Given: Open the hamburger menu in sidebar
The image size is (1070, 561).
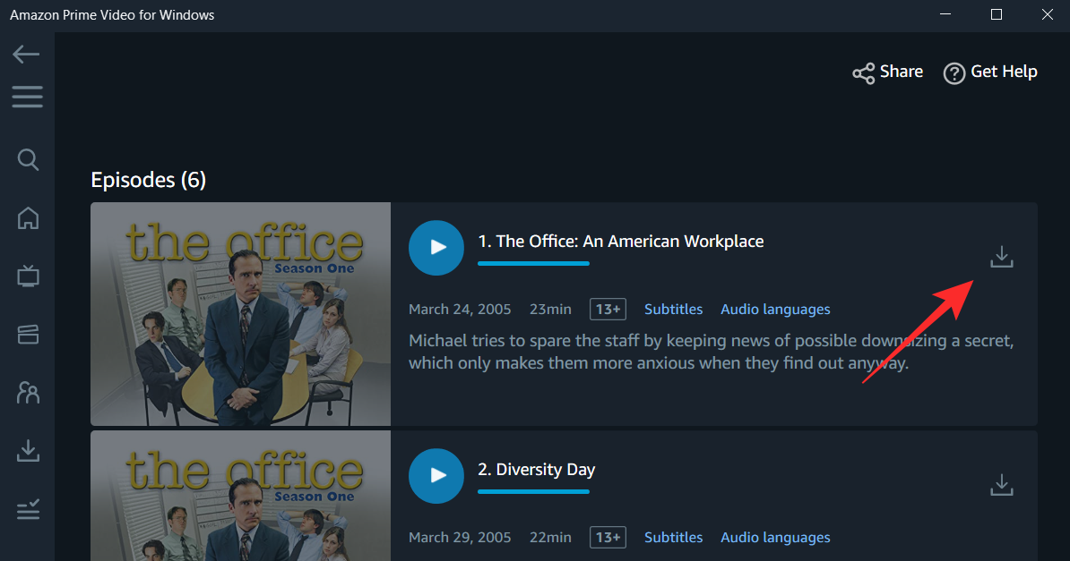Looking at the screenshot, I should pyautogui.click(x=27, y=97).
